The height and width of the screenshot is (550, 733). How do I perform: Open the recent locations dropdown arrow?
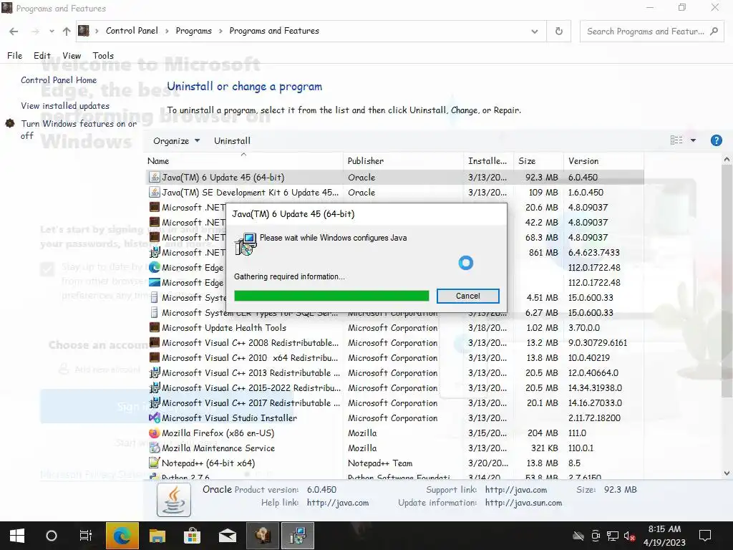click(52, 32)
